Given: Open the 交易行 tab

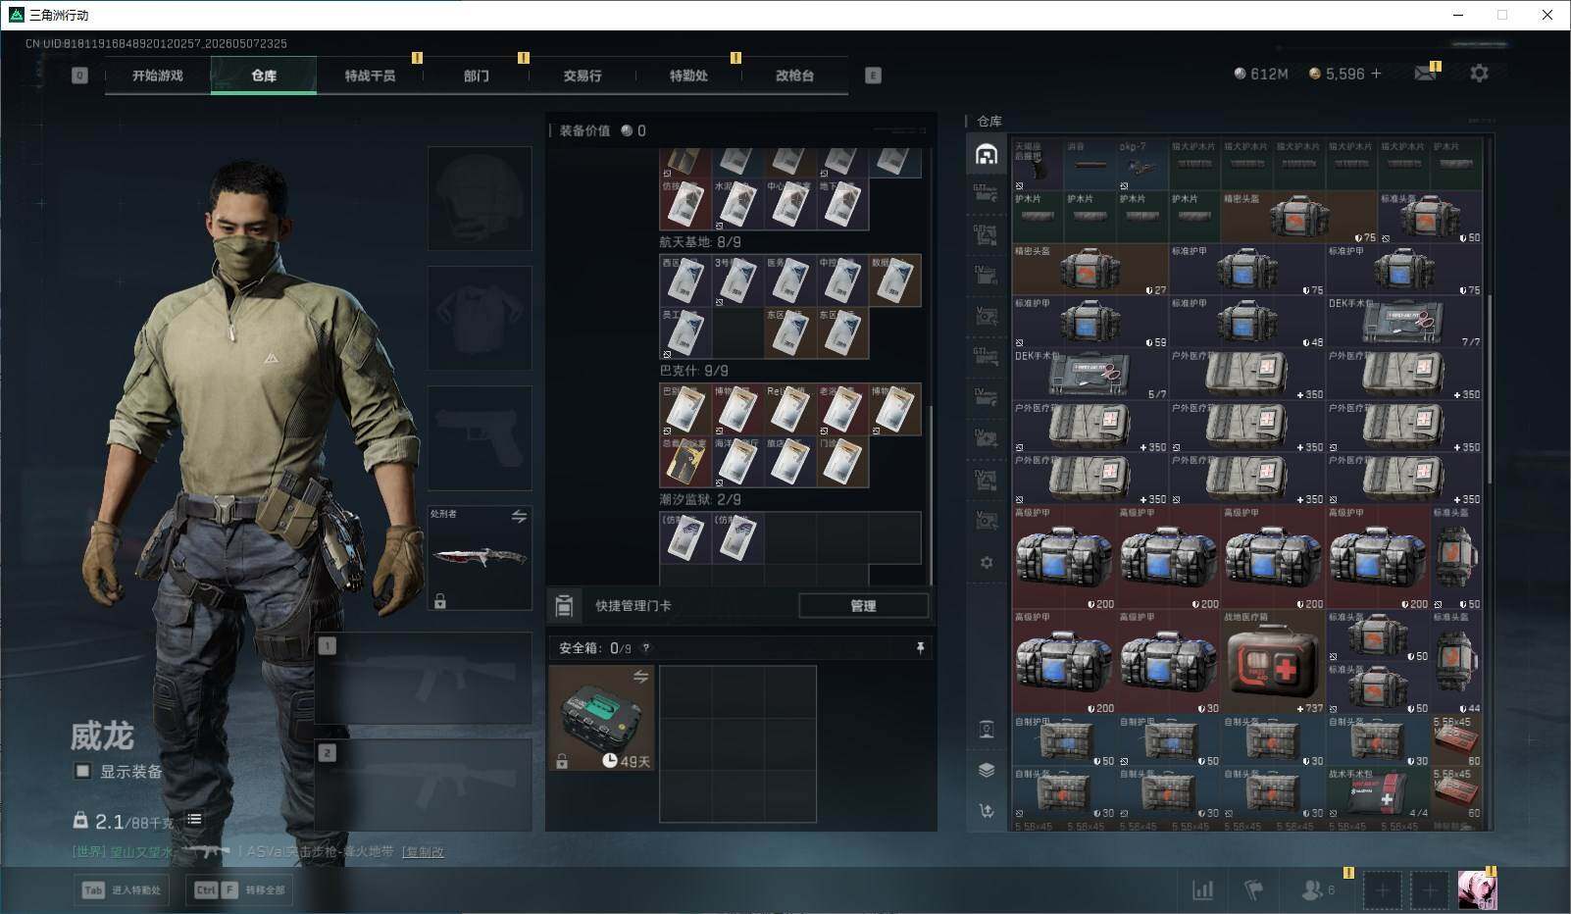Looking at the screenshot, I should pyautogui.click(x=583, y=76).
